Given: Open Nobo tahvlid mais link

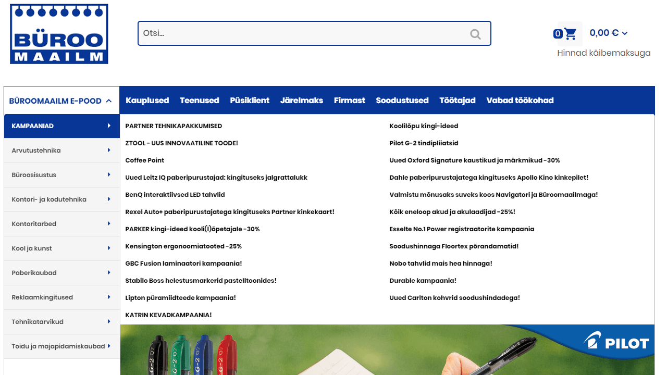Looking at the screenshot, I should [441, 264].
